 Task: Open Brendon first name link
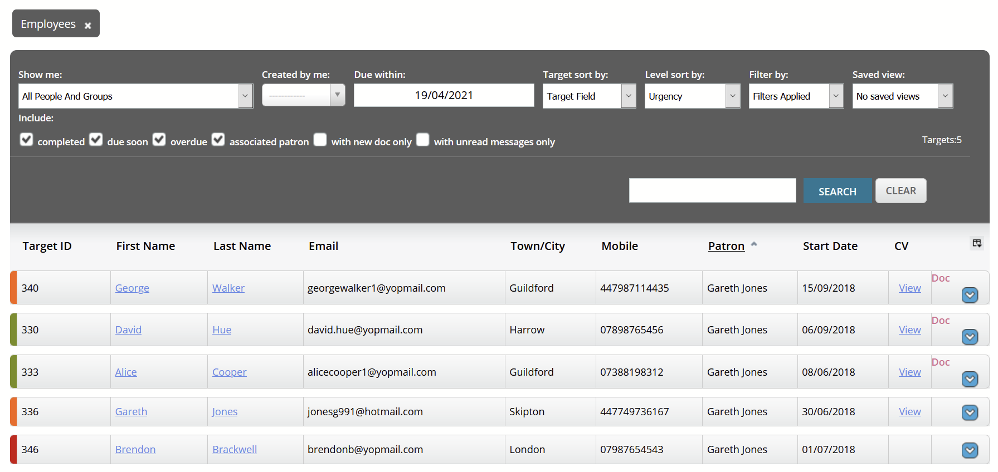pos(135,449)
